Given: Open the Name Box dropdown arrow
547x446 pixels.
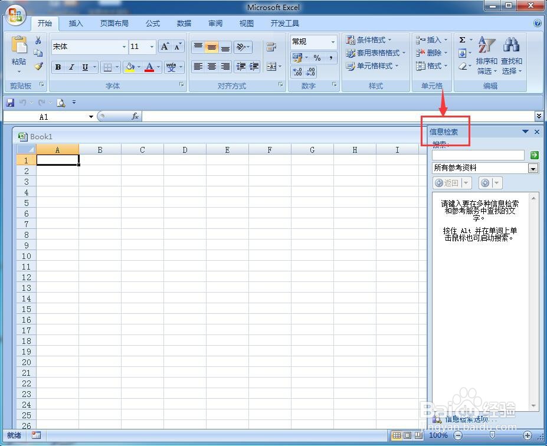Looking at the screenshot, I should click(x=91, y=117).
